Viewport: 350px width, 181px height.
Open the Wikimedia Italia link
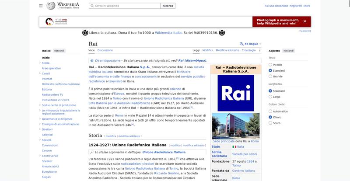click(x=168, y=33)
